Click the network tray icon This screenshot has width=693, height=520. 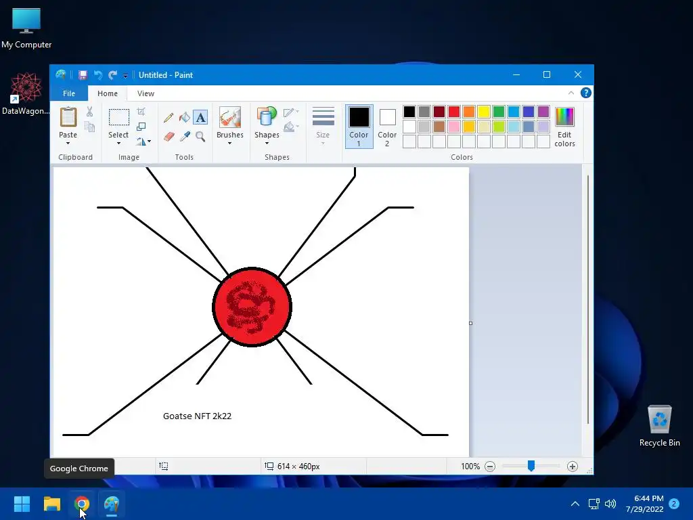[594, 504]
